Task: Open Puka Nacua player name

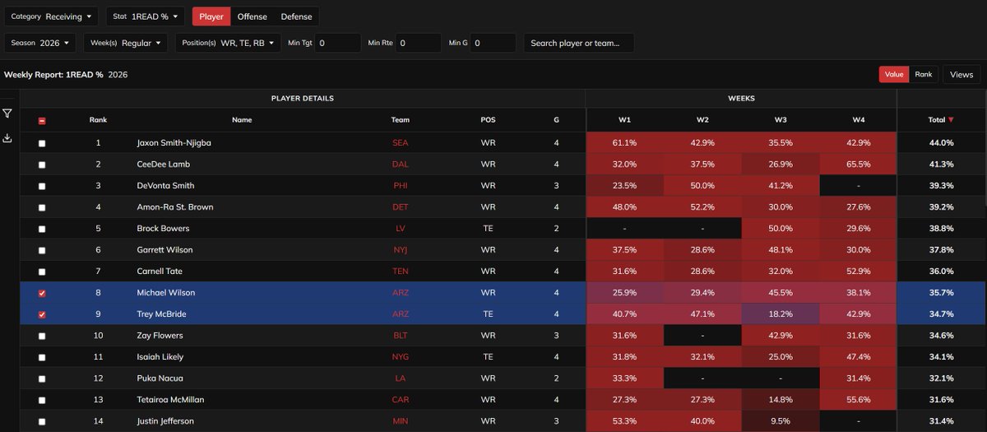Action: coord(160,379)
